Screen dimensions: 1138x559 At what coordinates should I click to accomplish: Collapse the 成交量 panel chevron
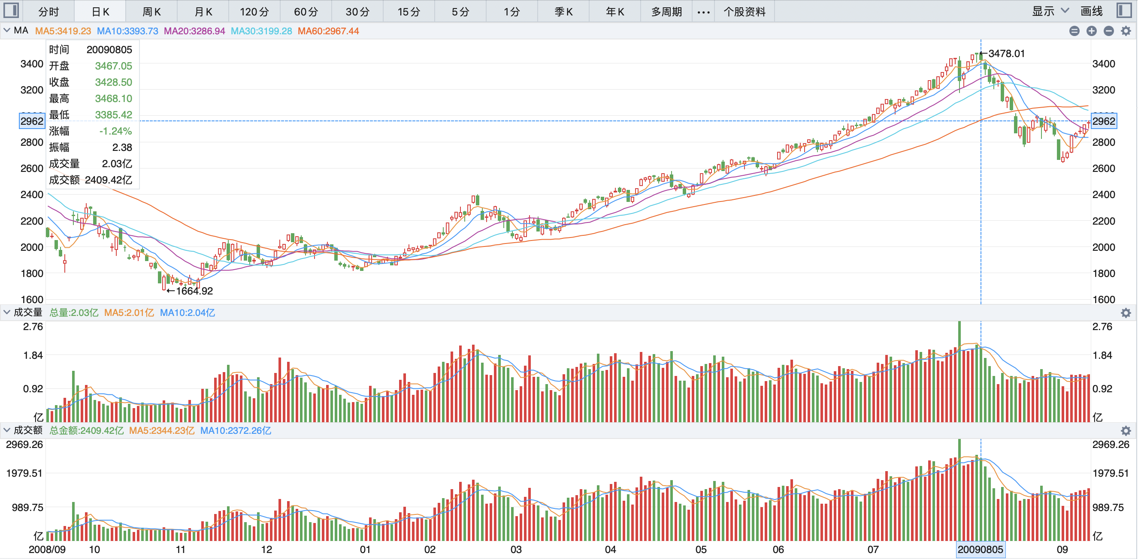(6, 313)
